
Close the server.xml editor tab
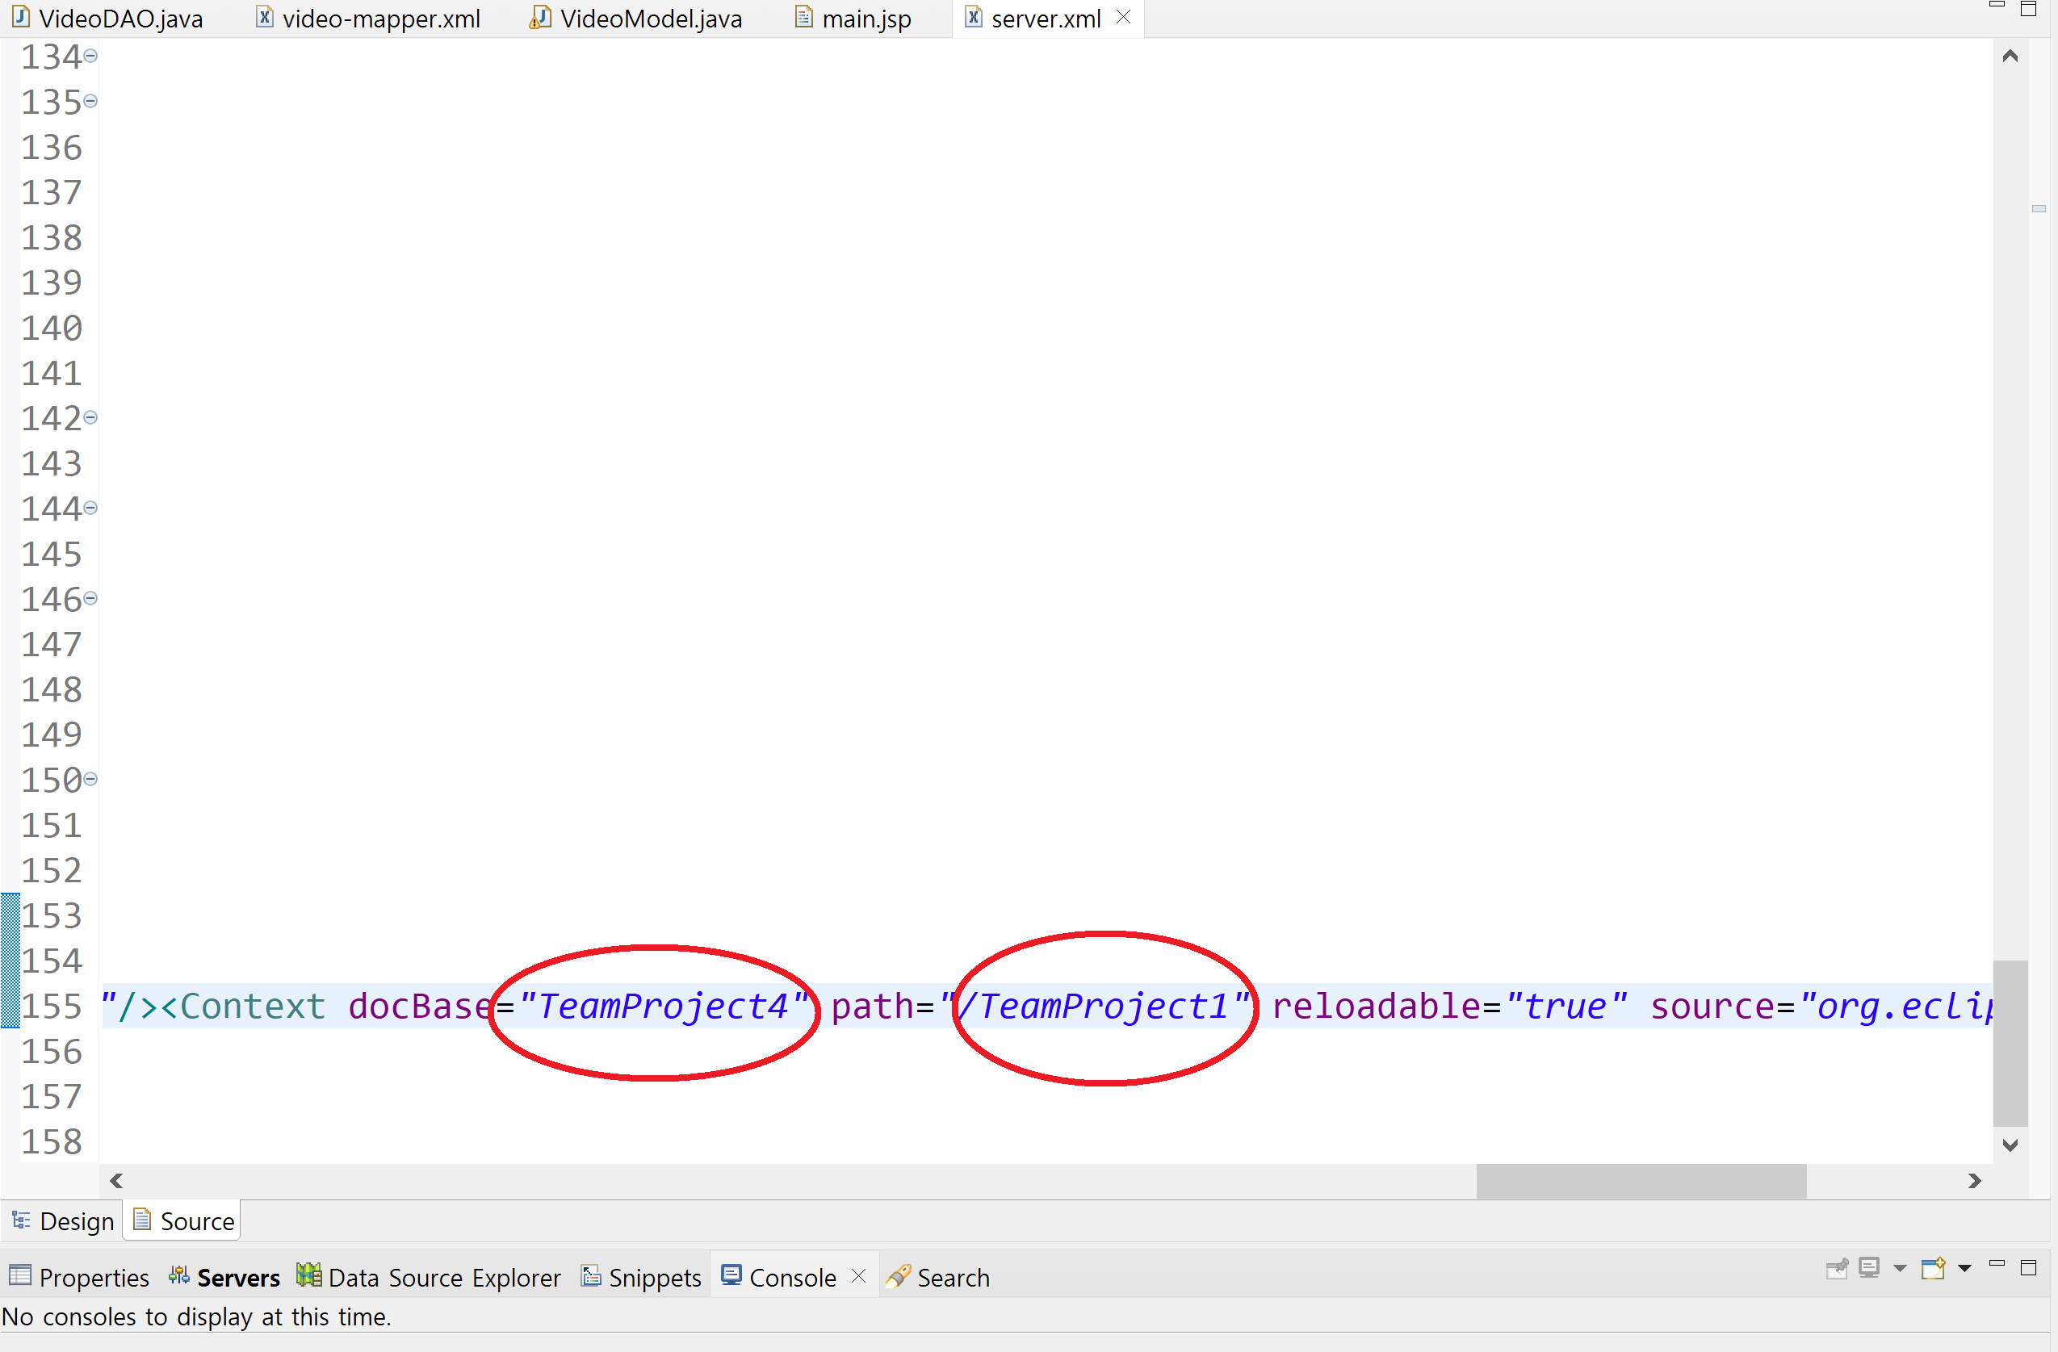(1123, 17)
